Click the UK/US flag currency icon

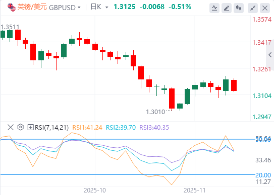tap(12, 8)
